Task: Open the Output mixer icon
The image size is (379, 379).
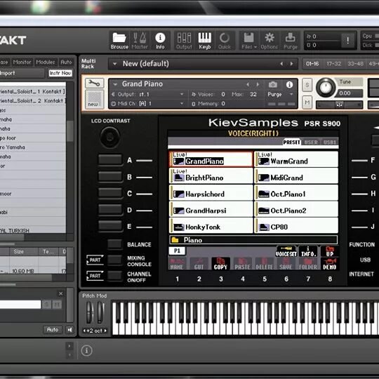Action: click(184, 41)
